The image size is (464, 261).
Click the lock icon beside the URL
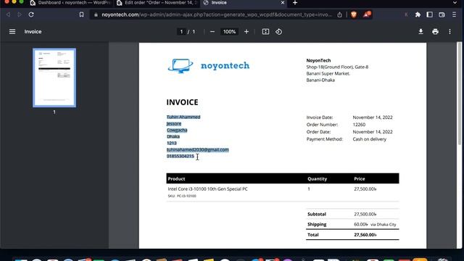[x=96, y=14]
